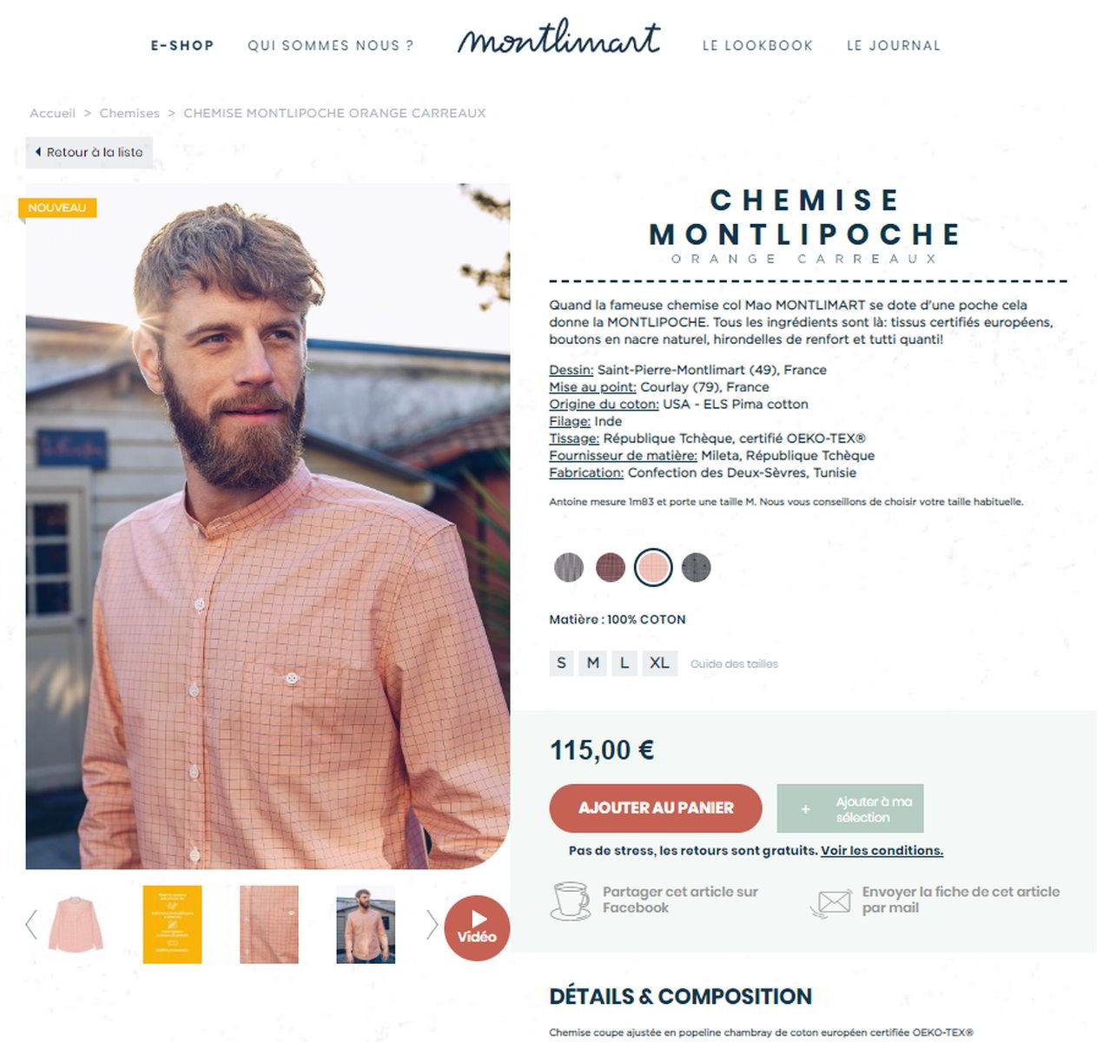Select size M
The width and height of the screenshot is (1116, 1042).
pyautogui.click(x=593, y=663)
